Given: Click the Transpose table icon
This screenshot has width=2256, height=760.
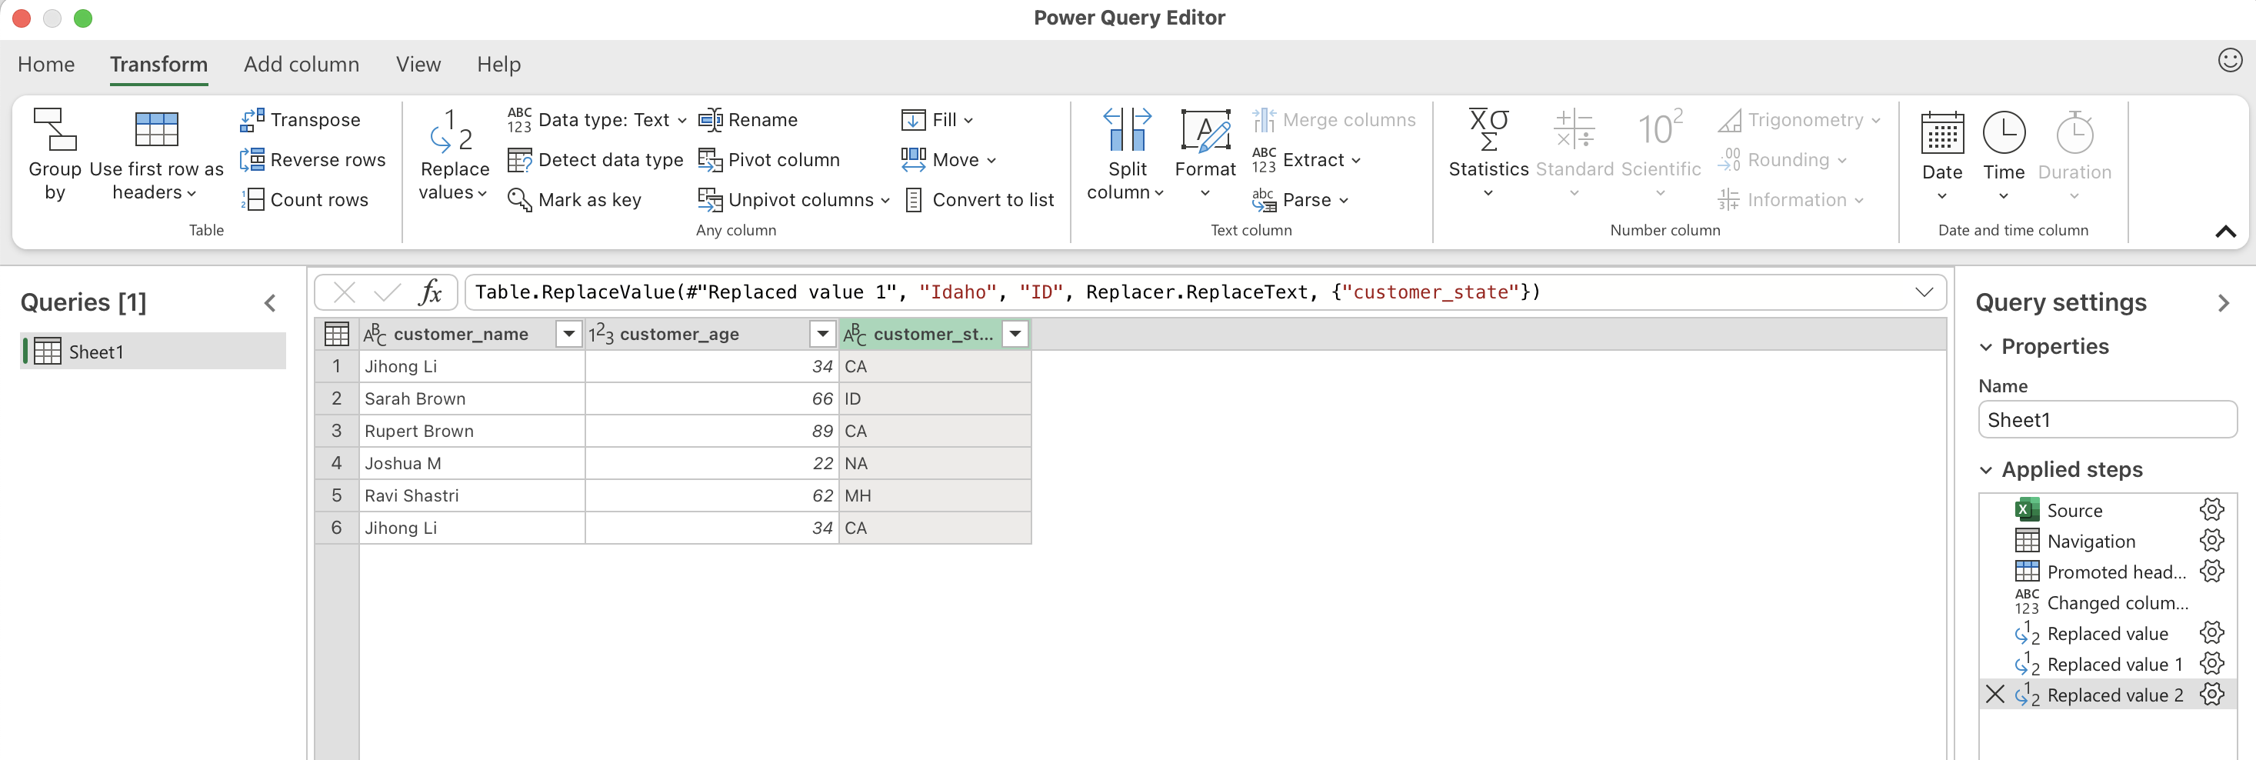Looking at the screenshot, I should 252,120.
